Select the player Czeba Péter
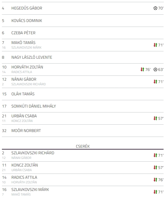166x198 pixels. click(23, 33)
